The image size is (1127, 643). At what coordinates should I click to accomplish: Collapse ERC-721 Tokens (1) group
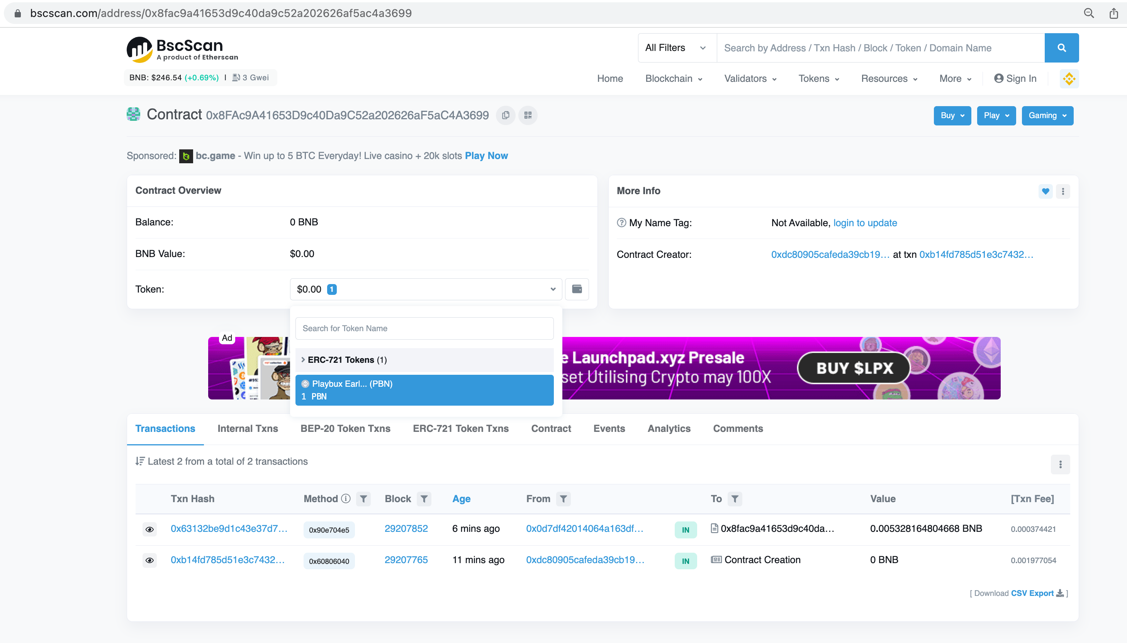[424, 360]
